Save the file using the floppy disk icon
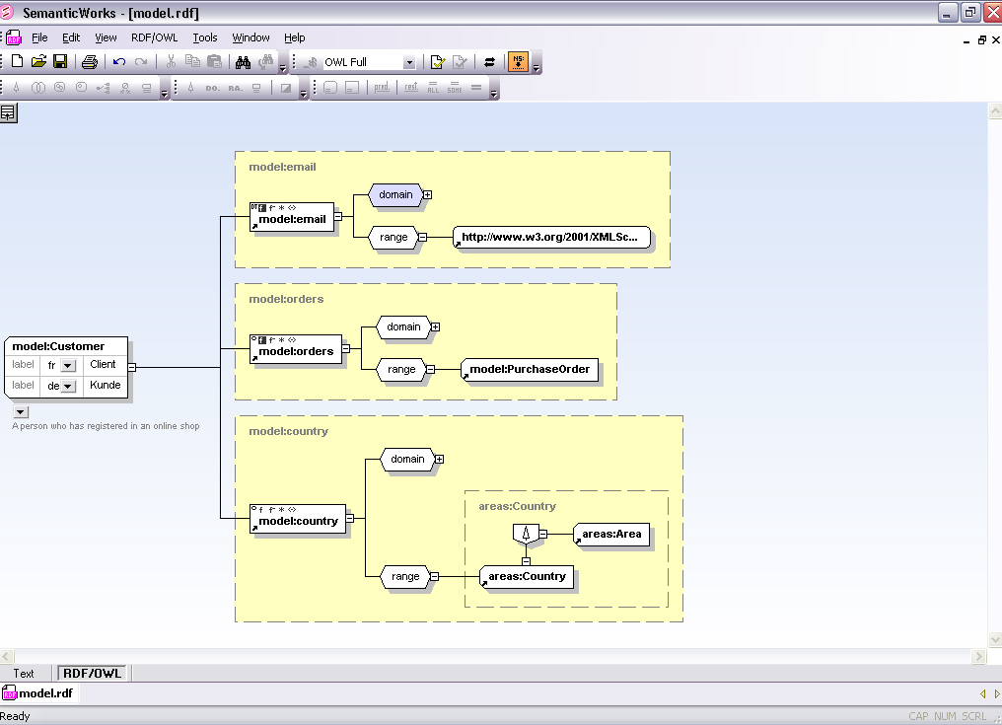The image size is (1002, 725). tap(60, 62)
